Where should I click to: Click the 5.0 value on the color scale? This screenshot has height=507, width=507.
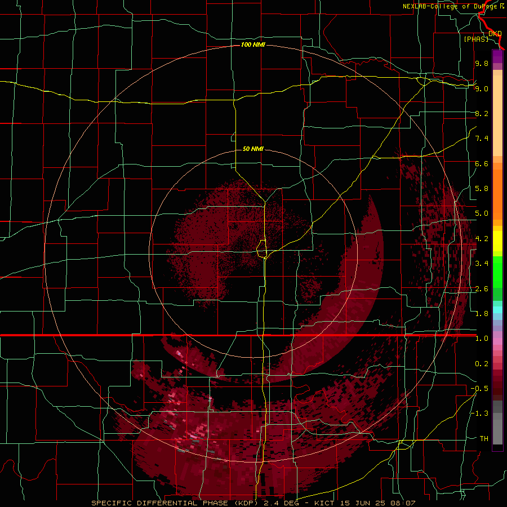click(x=482, y=214)
